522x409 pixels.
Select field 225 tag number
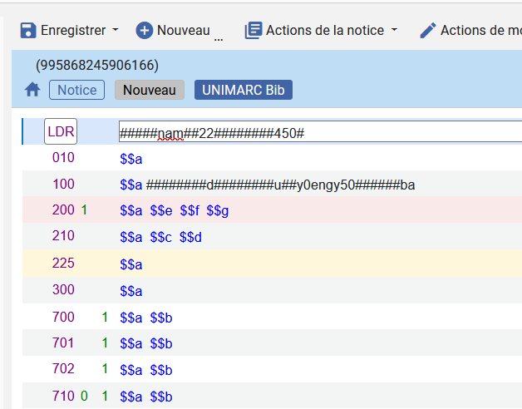(63, 264)
